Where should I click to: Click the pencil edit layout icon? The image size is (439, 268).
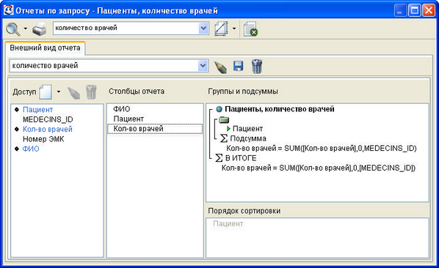coord(220,67)
